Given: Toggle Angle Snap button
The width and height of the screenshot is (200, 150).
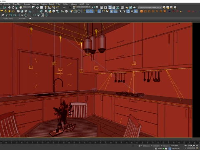Looking at the screenshot, I should 50,7.
